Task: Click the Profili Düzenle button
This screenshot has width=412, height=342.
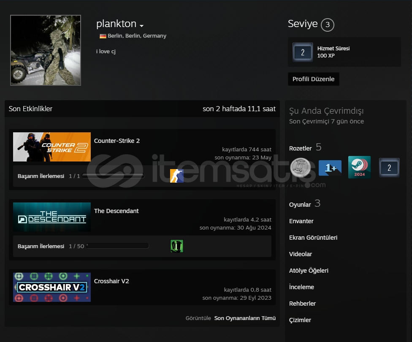Action: [x=314, y=79]
